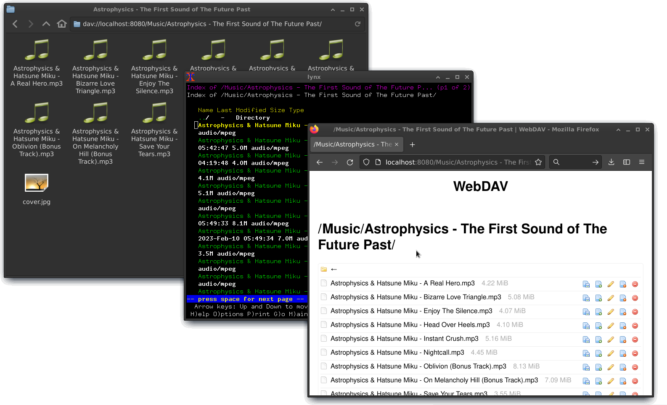This screenshot has height=405, width=667.
Task: Go back in the file manager window
Action: point(15,24)
